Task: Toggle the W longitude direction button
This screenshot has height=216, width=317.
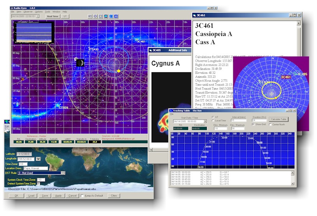Action: [38, 159]
